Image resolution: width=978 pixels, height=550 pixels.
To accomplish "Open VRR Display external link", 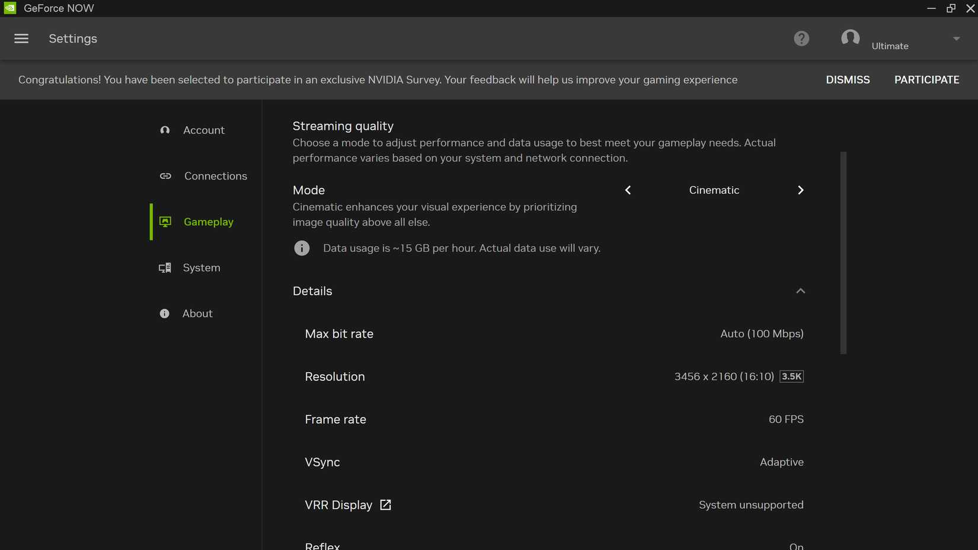I will click(385, 504).
